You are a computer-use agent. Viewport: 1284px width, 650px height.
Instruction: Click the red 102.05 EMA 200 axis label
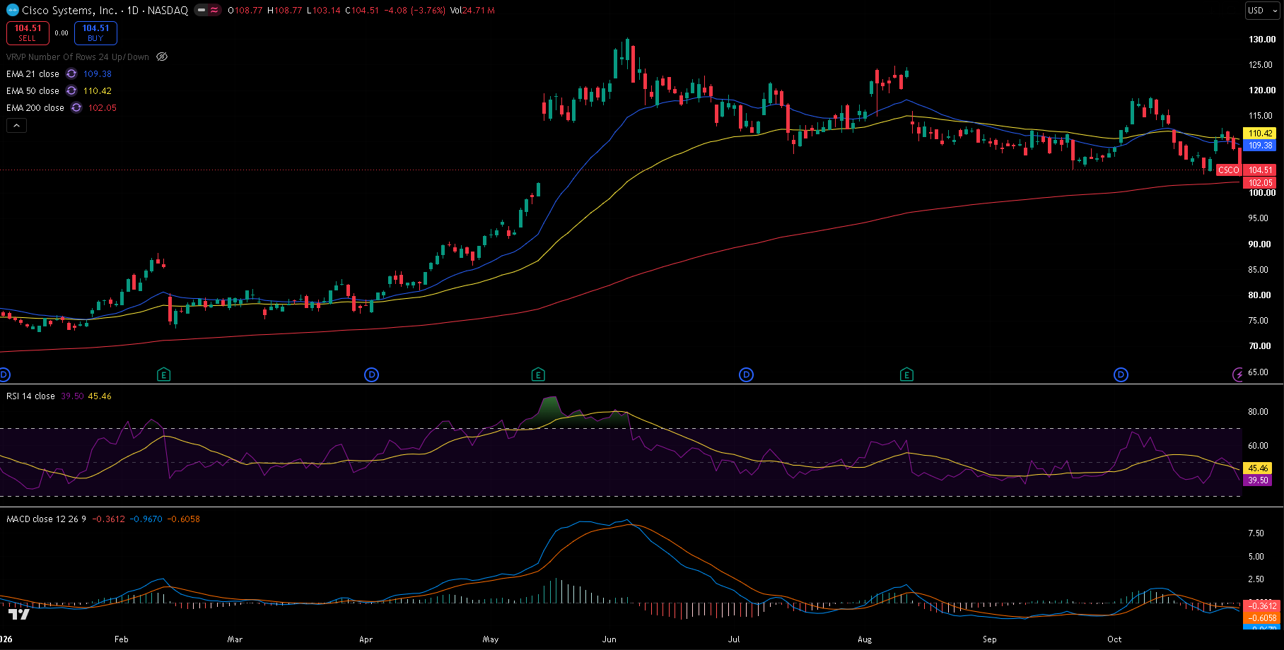tap(1260, 182)
